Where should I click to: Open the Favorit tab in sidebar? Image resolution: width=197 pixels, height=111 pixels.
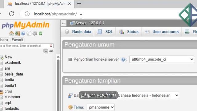pos(18,40)
